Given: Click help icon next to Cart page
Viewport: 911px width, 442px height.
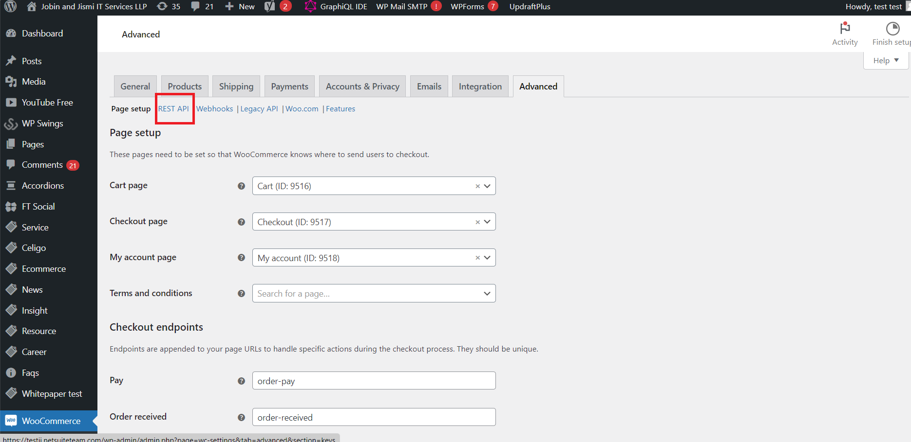Looking at the screenshot, I should (241, 186).
